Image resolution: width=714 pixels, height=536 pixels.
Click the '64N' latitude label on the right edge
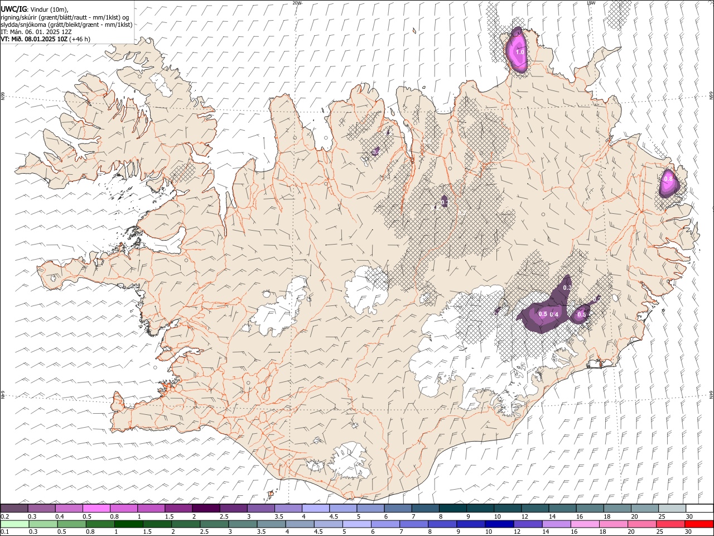pyautogui.click(x=711, y=394)
